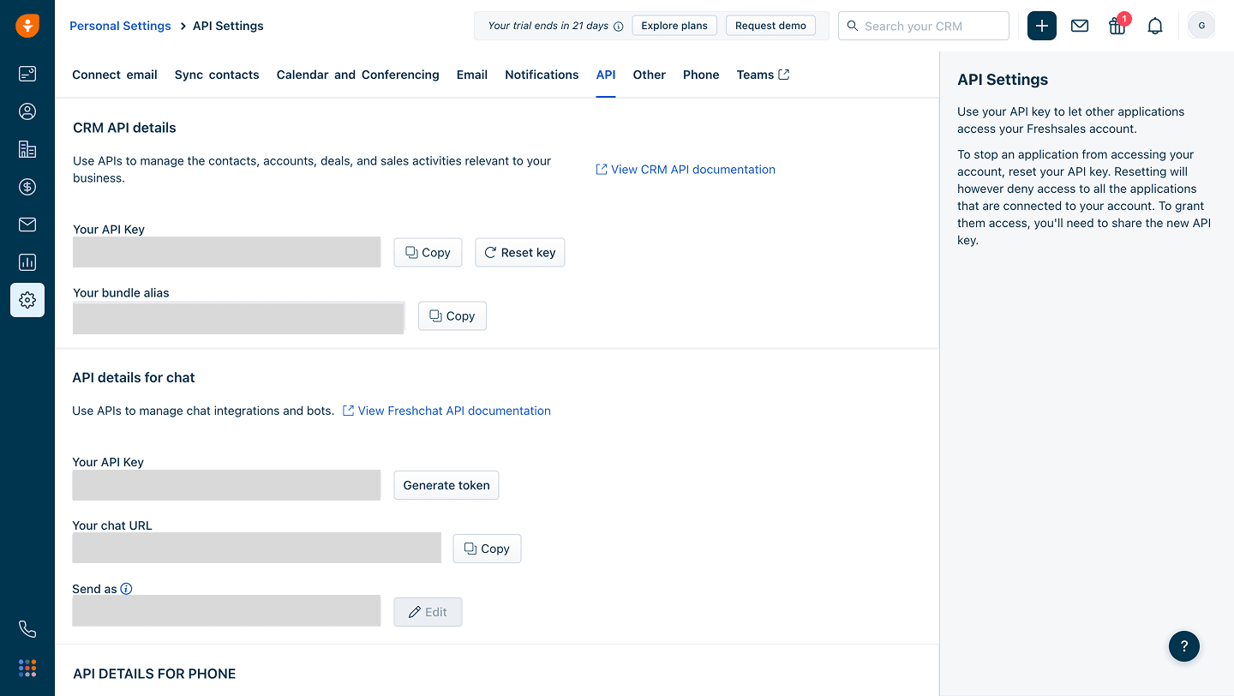Open the Teams external tab
This screenshot has height=696, width=1234.
point(763,75)
